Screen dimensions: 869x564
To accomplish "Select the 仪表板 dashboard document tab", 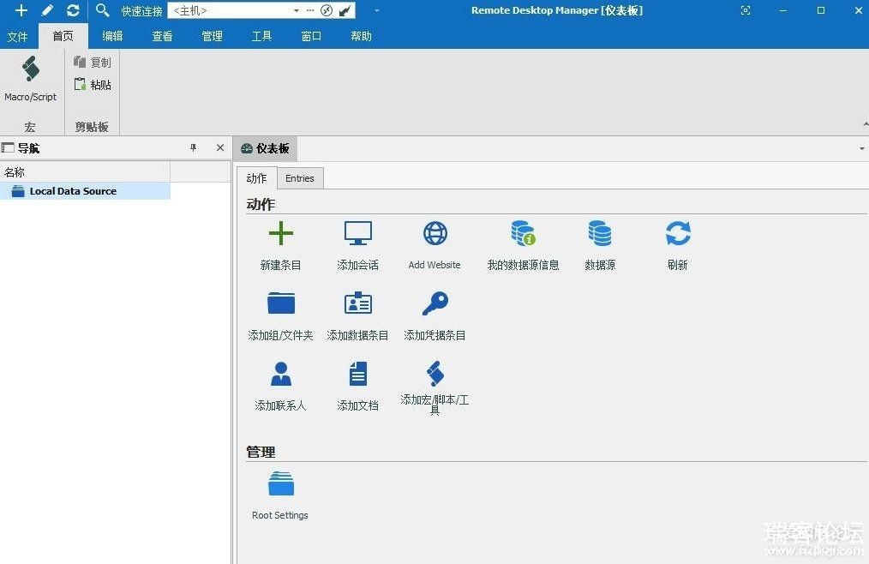I will point(266,148).
